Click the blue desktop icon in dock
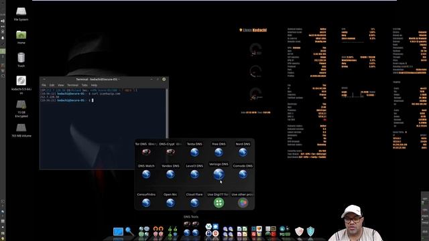 [x=118, y=232]
